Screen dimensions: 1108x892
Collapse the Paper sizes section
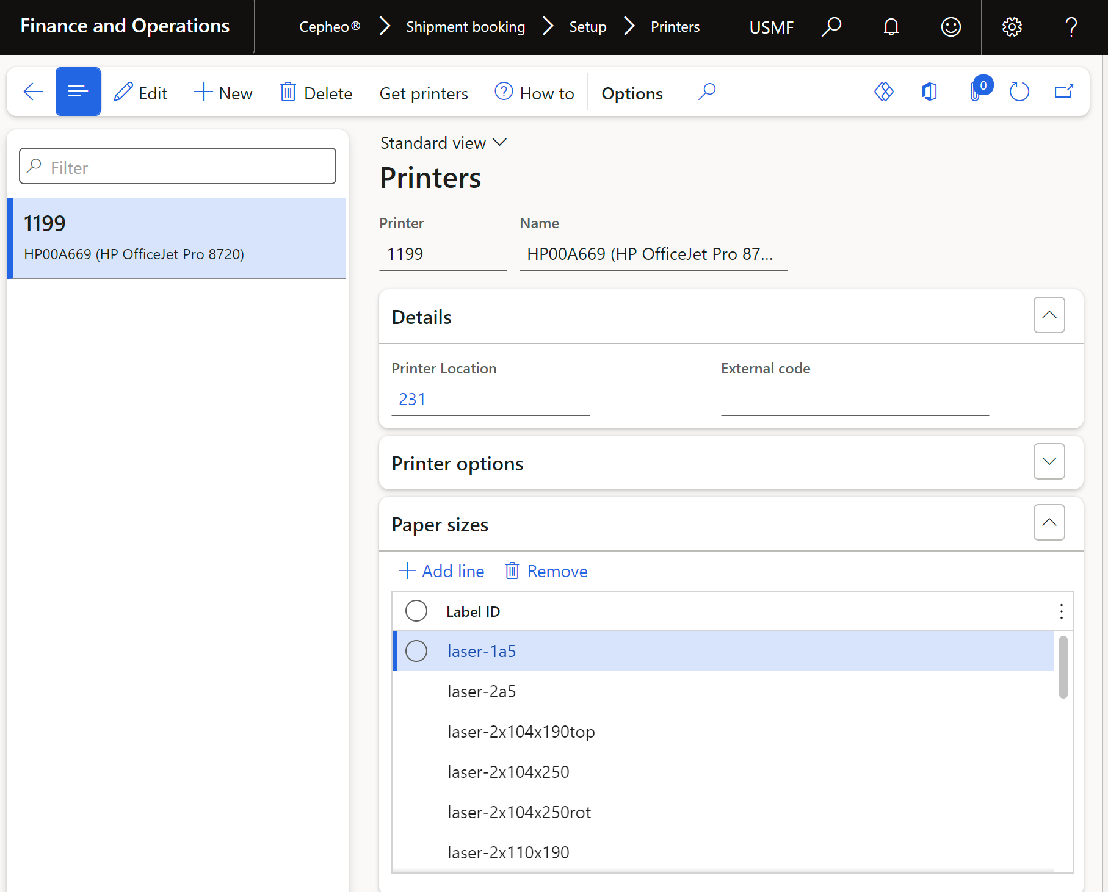[x=1049, y=523]
